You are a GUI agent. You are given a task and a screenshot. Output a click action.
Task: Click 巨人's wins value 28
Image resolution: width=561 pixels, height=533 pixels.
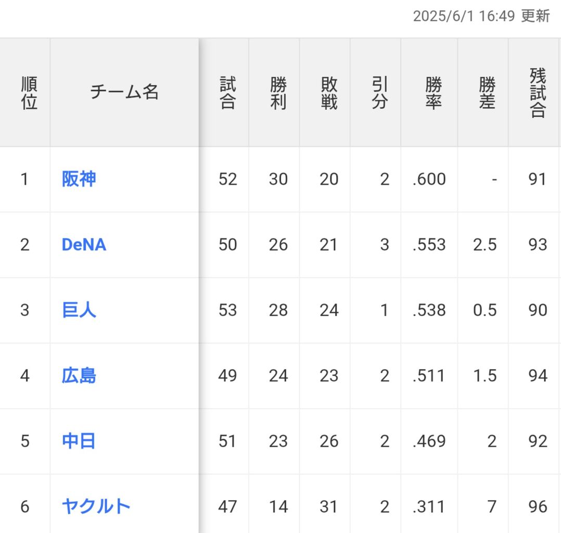click(278, 310)
